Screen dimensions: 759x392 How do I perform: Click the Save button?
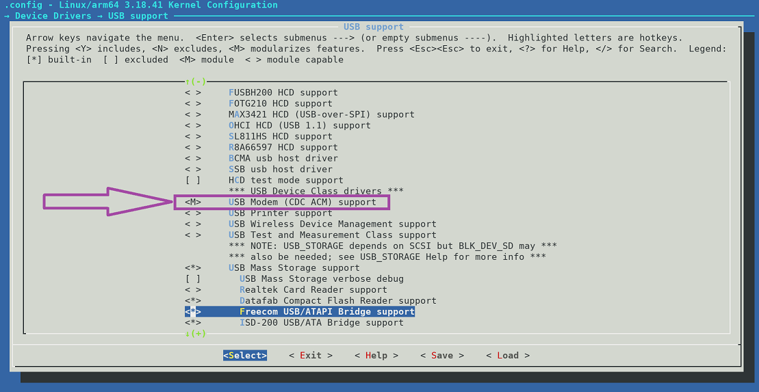441,355
